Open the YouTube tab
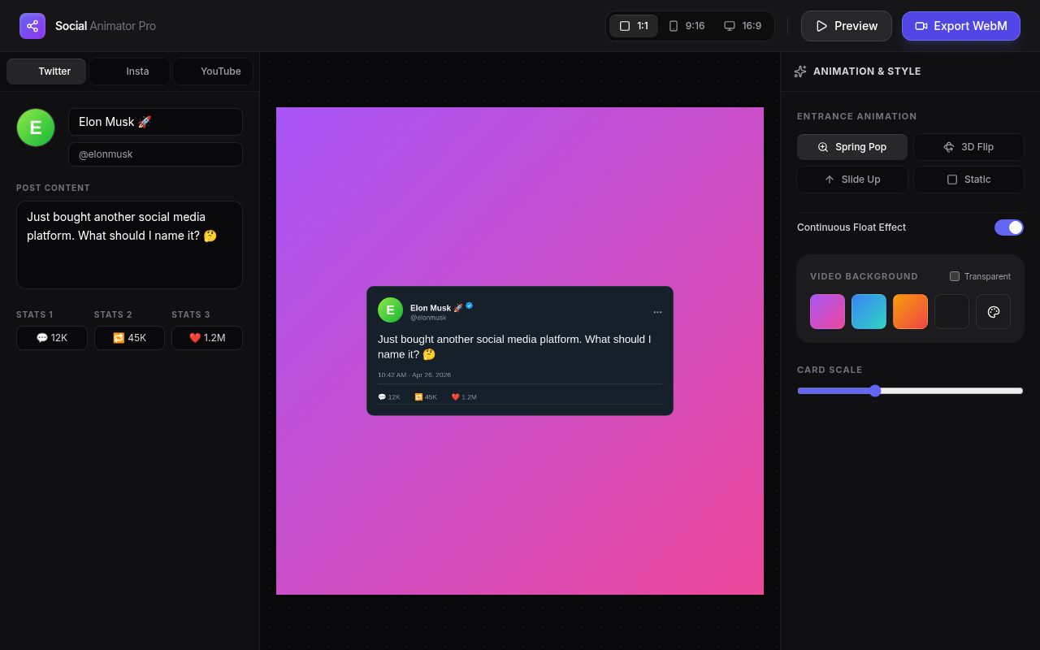 tap(213, 71)
